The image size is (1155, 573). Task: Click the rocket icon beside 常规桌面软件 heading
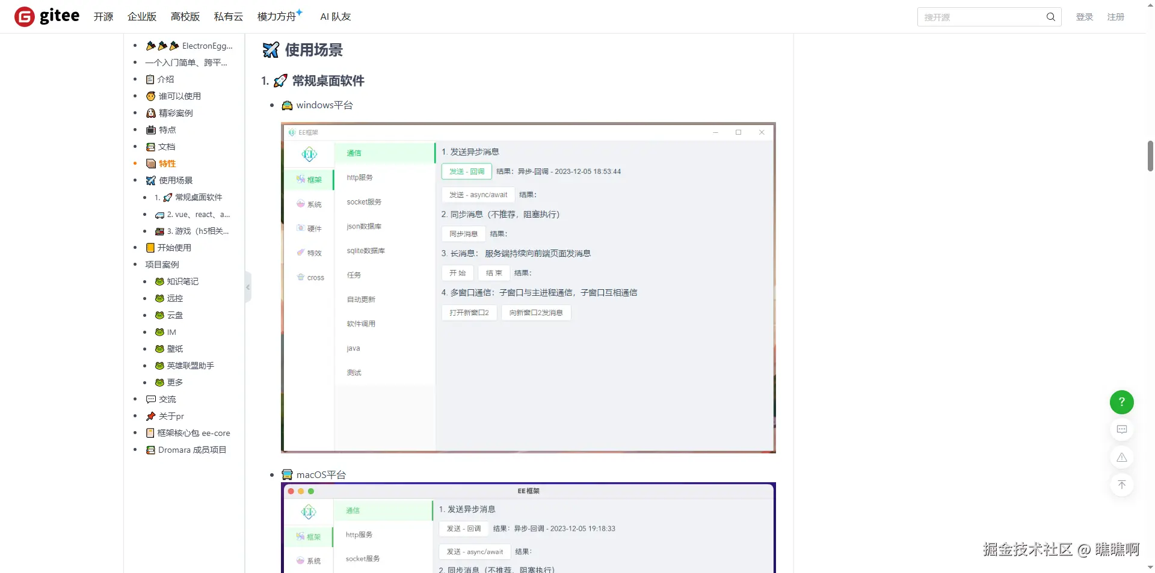(279, 80)
